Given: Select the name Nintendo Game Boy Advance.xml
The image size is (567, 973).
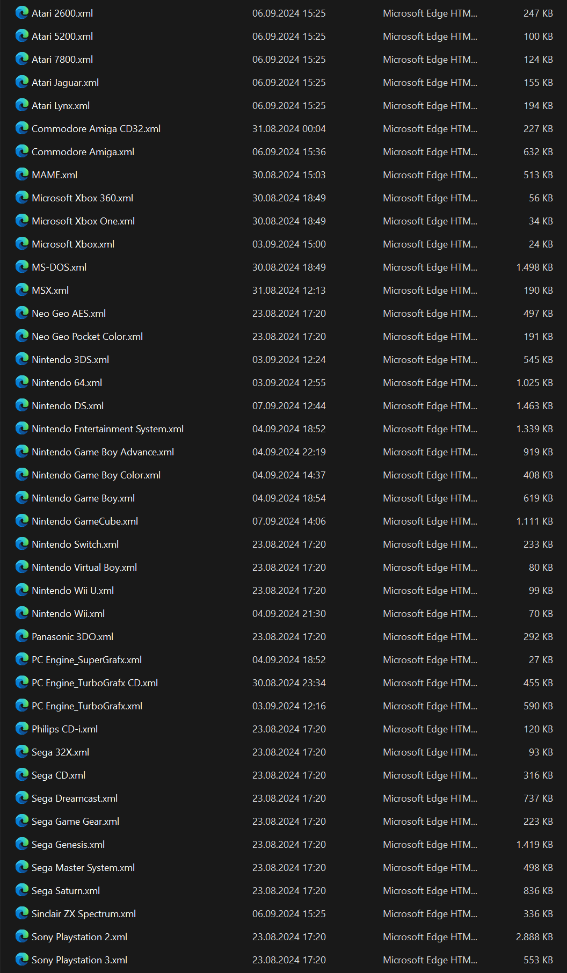Looking at the screenshot, I should point(103,452).
